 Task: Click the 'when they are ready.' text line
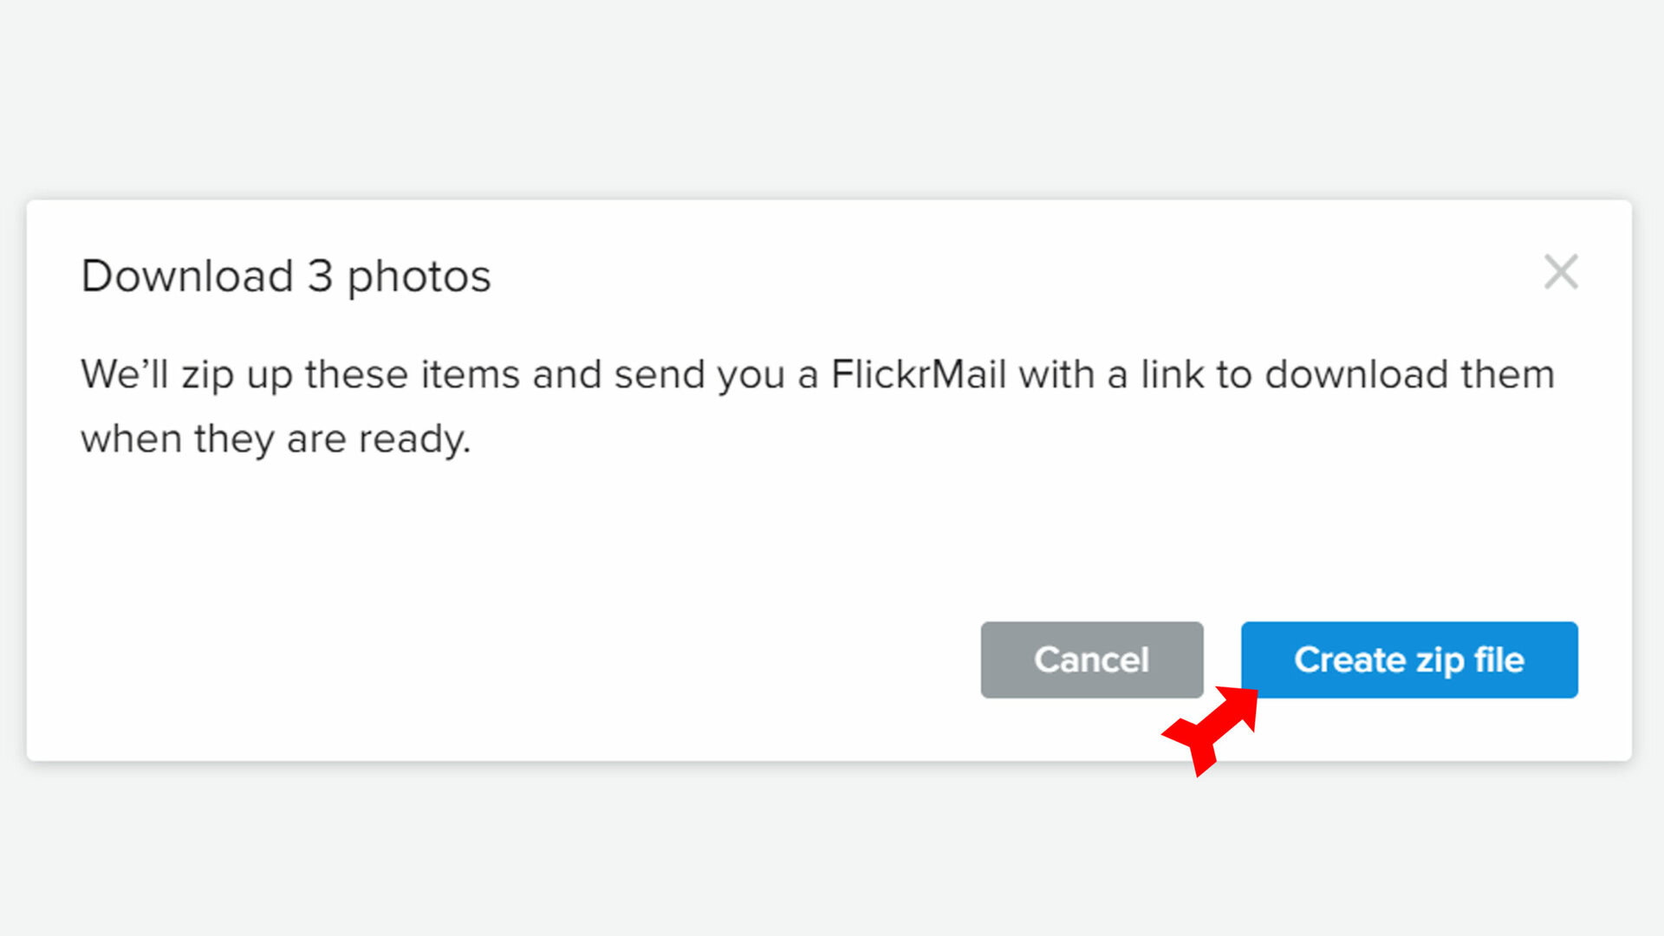tap(276, 439)
